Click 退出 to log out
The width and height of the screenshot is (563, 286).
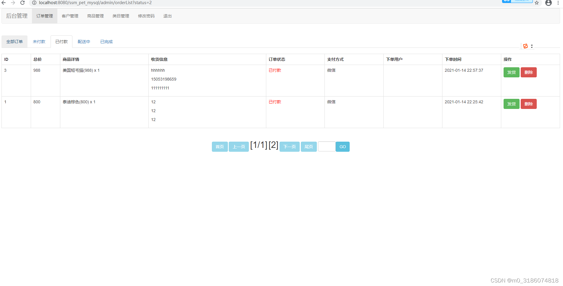click(x=168, y=16)
